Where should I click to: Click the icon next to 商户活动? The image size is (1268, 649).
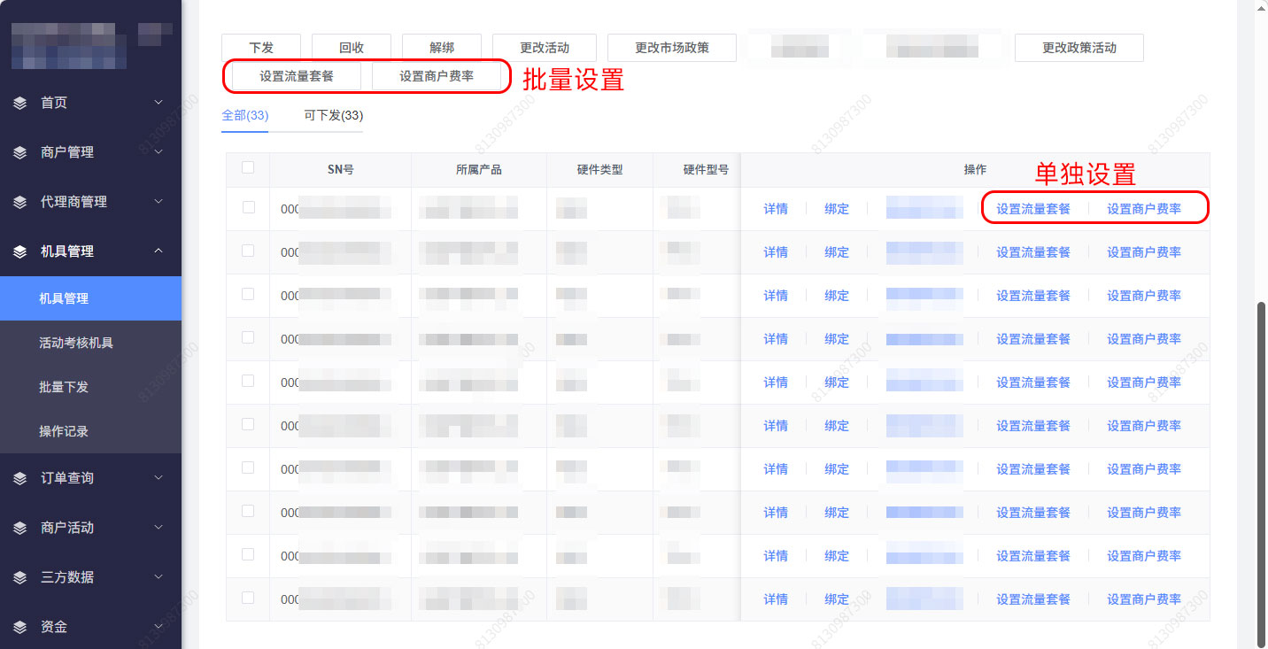pos(20,528)
